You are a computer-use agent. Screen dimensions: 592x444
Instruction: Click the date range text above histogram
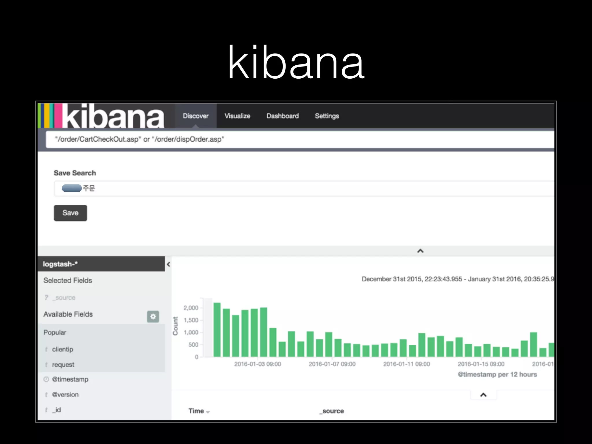tap(458, 279)
